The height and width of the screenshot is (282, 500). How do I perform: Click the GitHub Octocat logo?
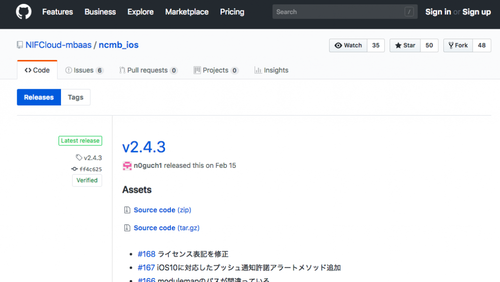coord(23,12)
